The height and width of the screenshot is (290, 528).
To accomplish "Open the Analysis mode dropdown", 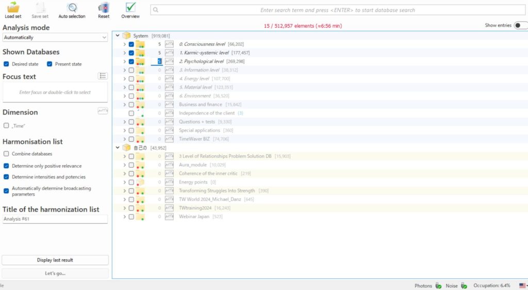I will click(55, 38).
